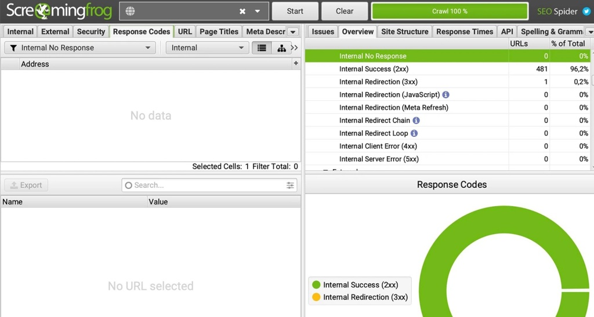Select the Overview tab
Image resolution: width=594 pixels, height=317 pixels.
tap(357, 32)
